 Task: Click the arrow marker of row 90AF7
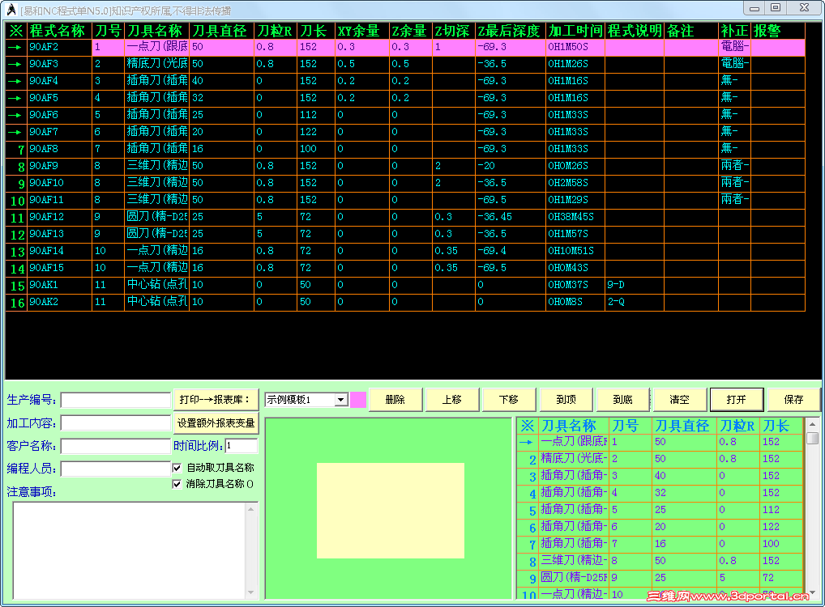(16, 132)
